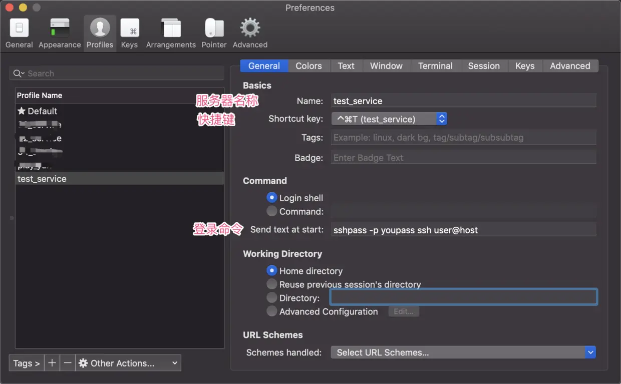Image resolution: width=621 pixels, height=384 pixels.
Task: Expand the Tags > panel button
Action: coord(27,363)
